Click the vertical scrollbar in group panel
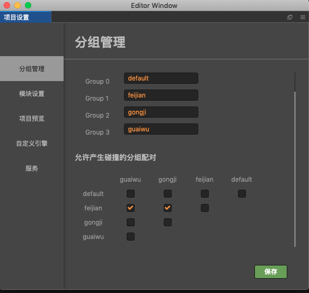This screenshot has height=293, width=309. click(295, 159)
